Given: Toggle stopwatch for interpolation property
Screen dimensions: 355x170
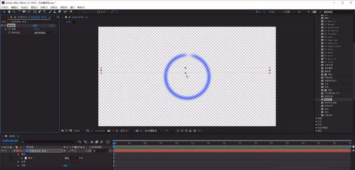Looking at the screenshot, I should pyautogui.click(x=10, y=29).
